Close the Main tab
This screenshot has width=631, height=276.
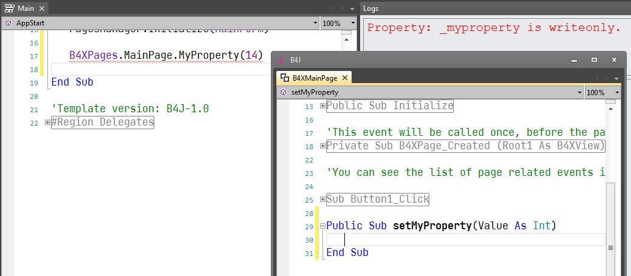(42, 8)
